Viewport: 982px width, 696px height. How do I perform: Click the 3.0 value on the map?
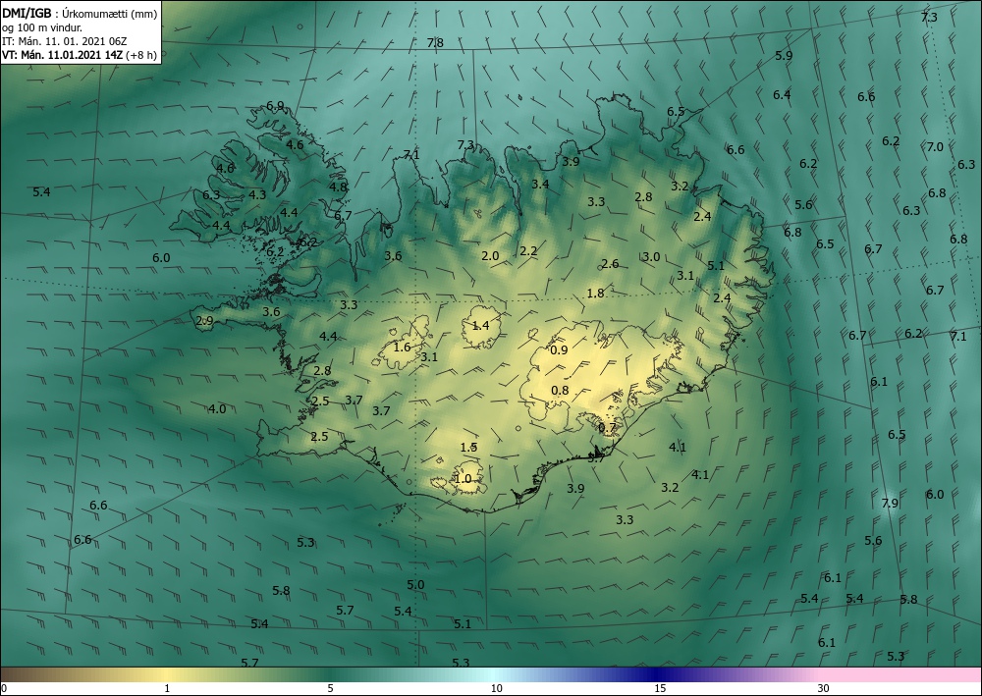pos(651,256)
